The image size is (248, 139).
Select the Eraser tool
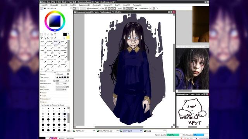(57, 47)
